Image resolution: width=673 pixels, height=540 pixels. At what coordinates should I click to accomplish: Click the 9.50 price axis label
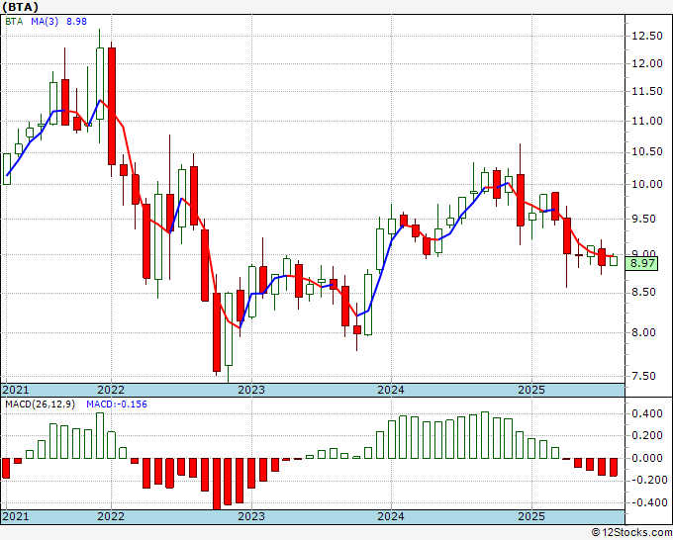(644, 219)
